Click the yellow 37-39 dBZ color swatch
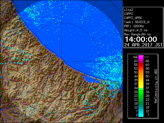The image size is (164, 123). (x=141, y=84)
